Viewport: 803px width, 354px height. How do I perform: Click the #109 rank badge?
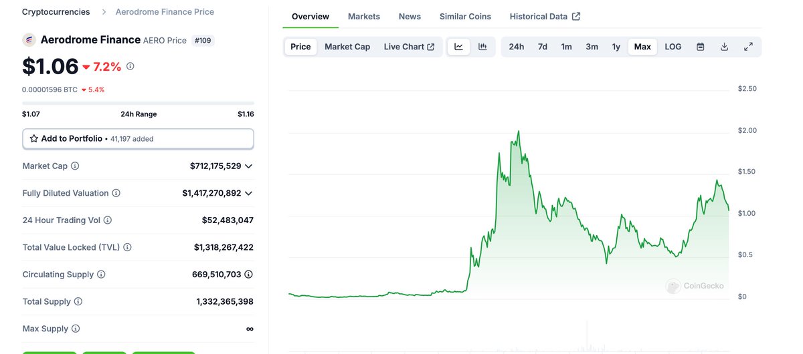coord(203,40)
